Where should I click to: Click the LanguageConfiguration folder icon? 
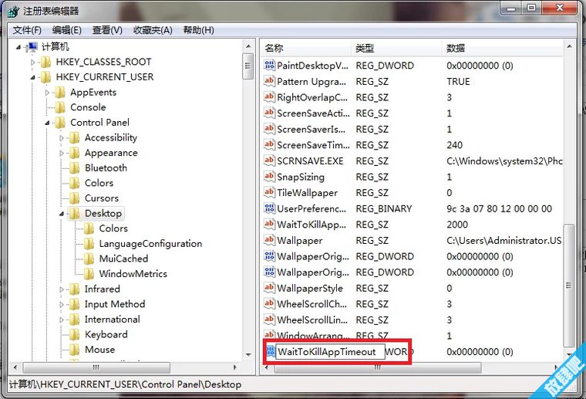point(89,244)
